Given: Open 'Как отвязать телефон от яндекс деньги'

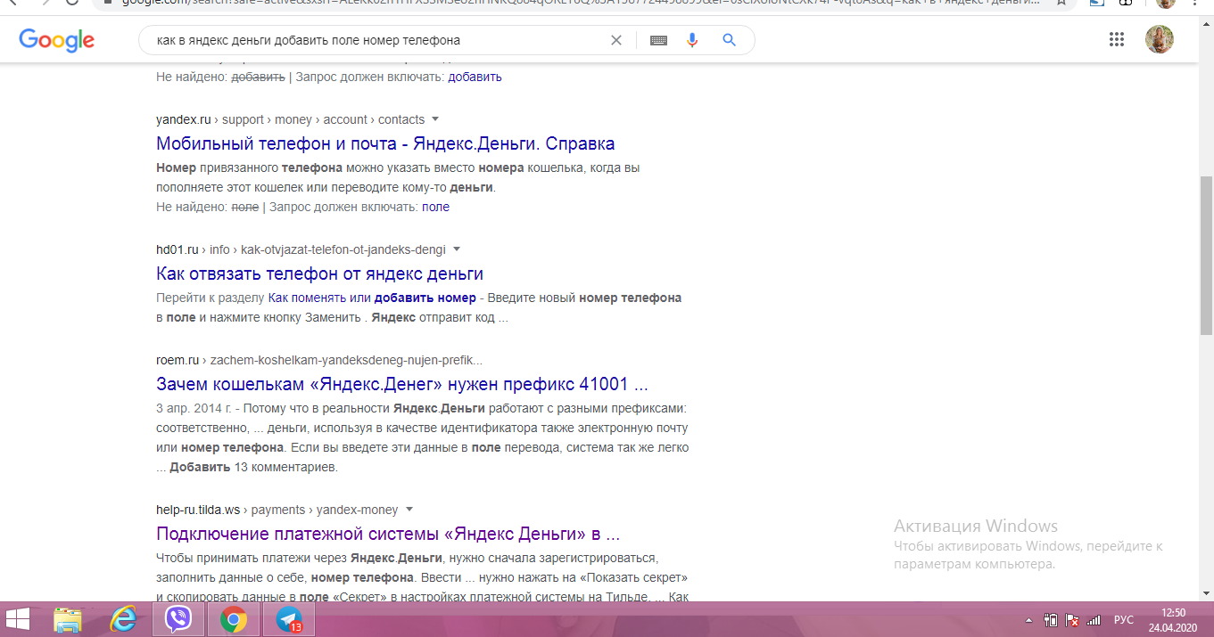Looking at the screenshot, I should pos(319,274).
